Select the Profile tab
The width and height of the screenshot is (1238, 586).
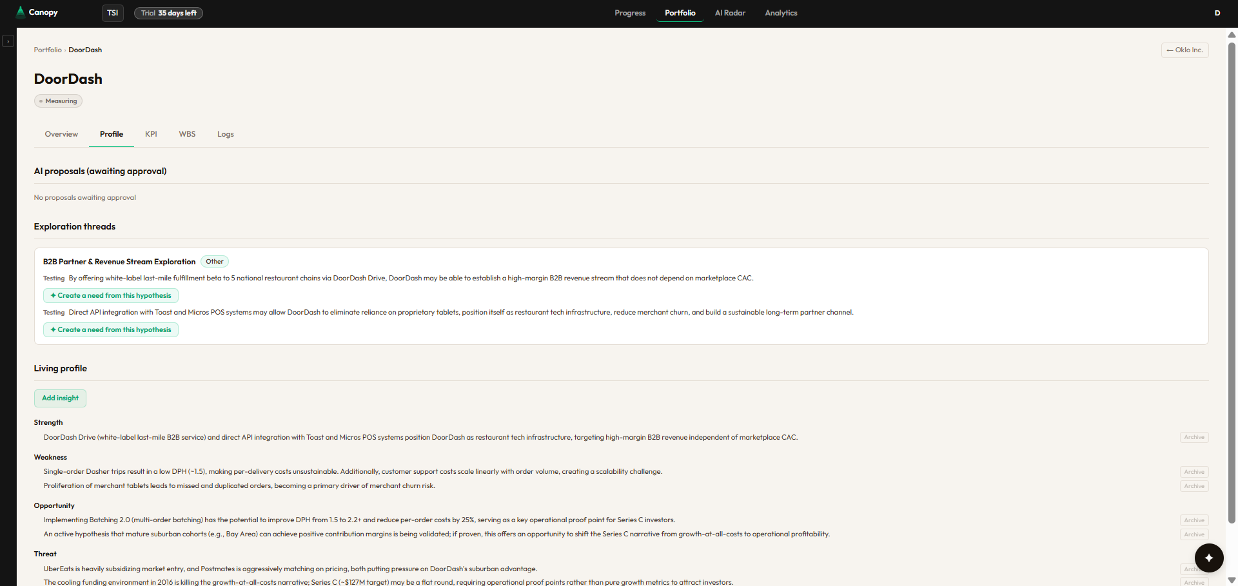click(x=112, y=134)
